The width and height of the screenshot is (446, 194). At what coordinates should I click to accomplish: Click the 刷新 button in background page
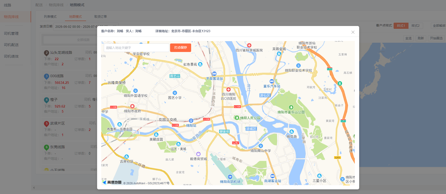[x=421, y=38]
